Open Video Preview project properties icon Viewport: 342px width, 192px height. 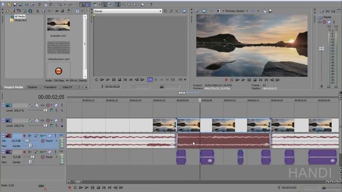click(x=197, y=11)
